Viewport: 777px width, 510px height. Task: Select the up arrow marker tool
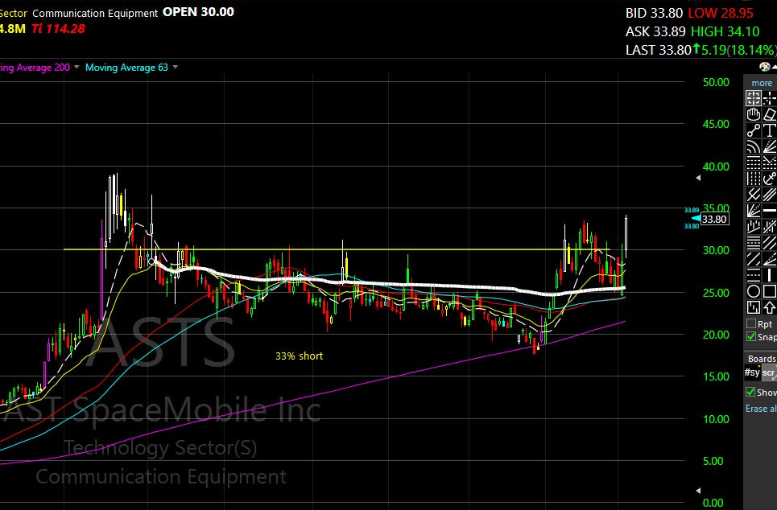click(x=770, y=307)
